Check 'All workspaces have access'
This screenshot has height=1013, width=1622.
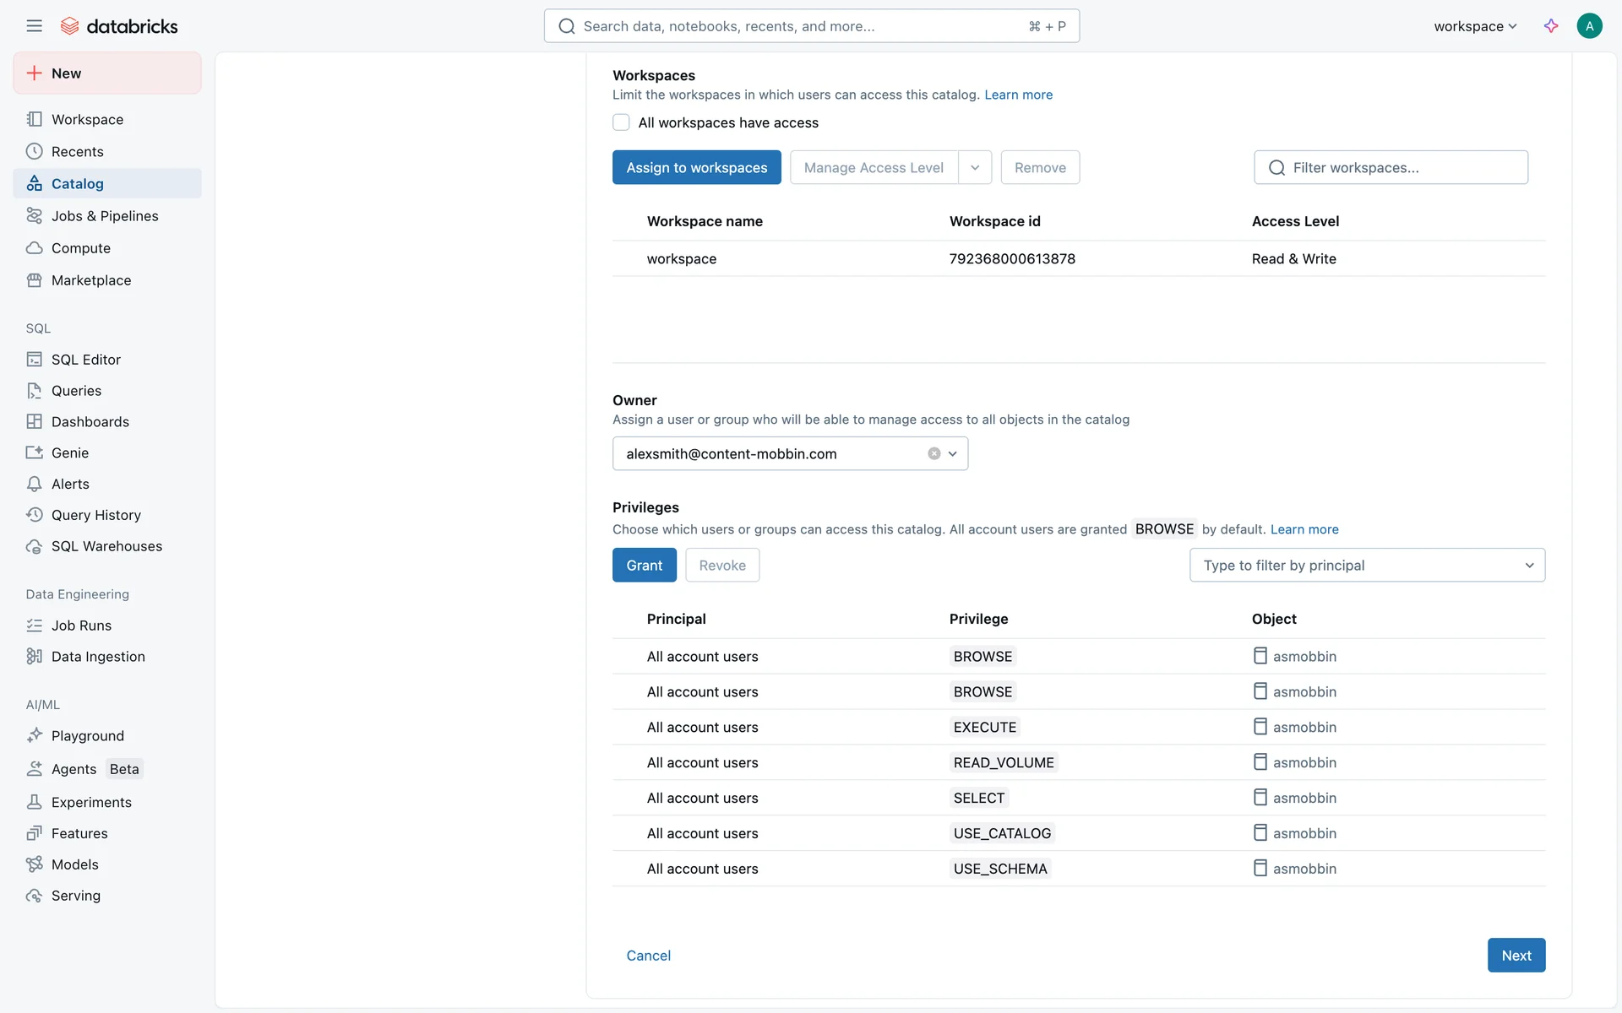click(621, 123)
